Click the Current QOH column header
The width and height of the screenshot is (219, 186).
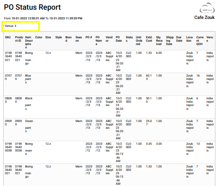(200, 41)
